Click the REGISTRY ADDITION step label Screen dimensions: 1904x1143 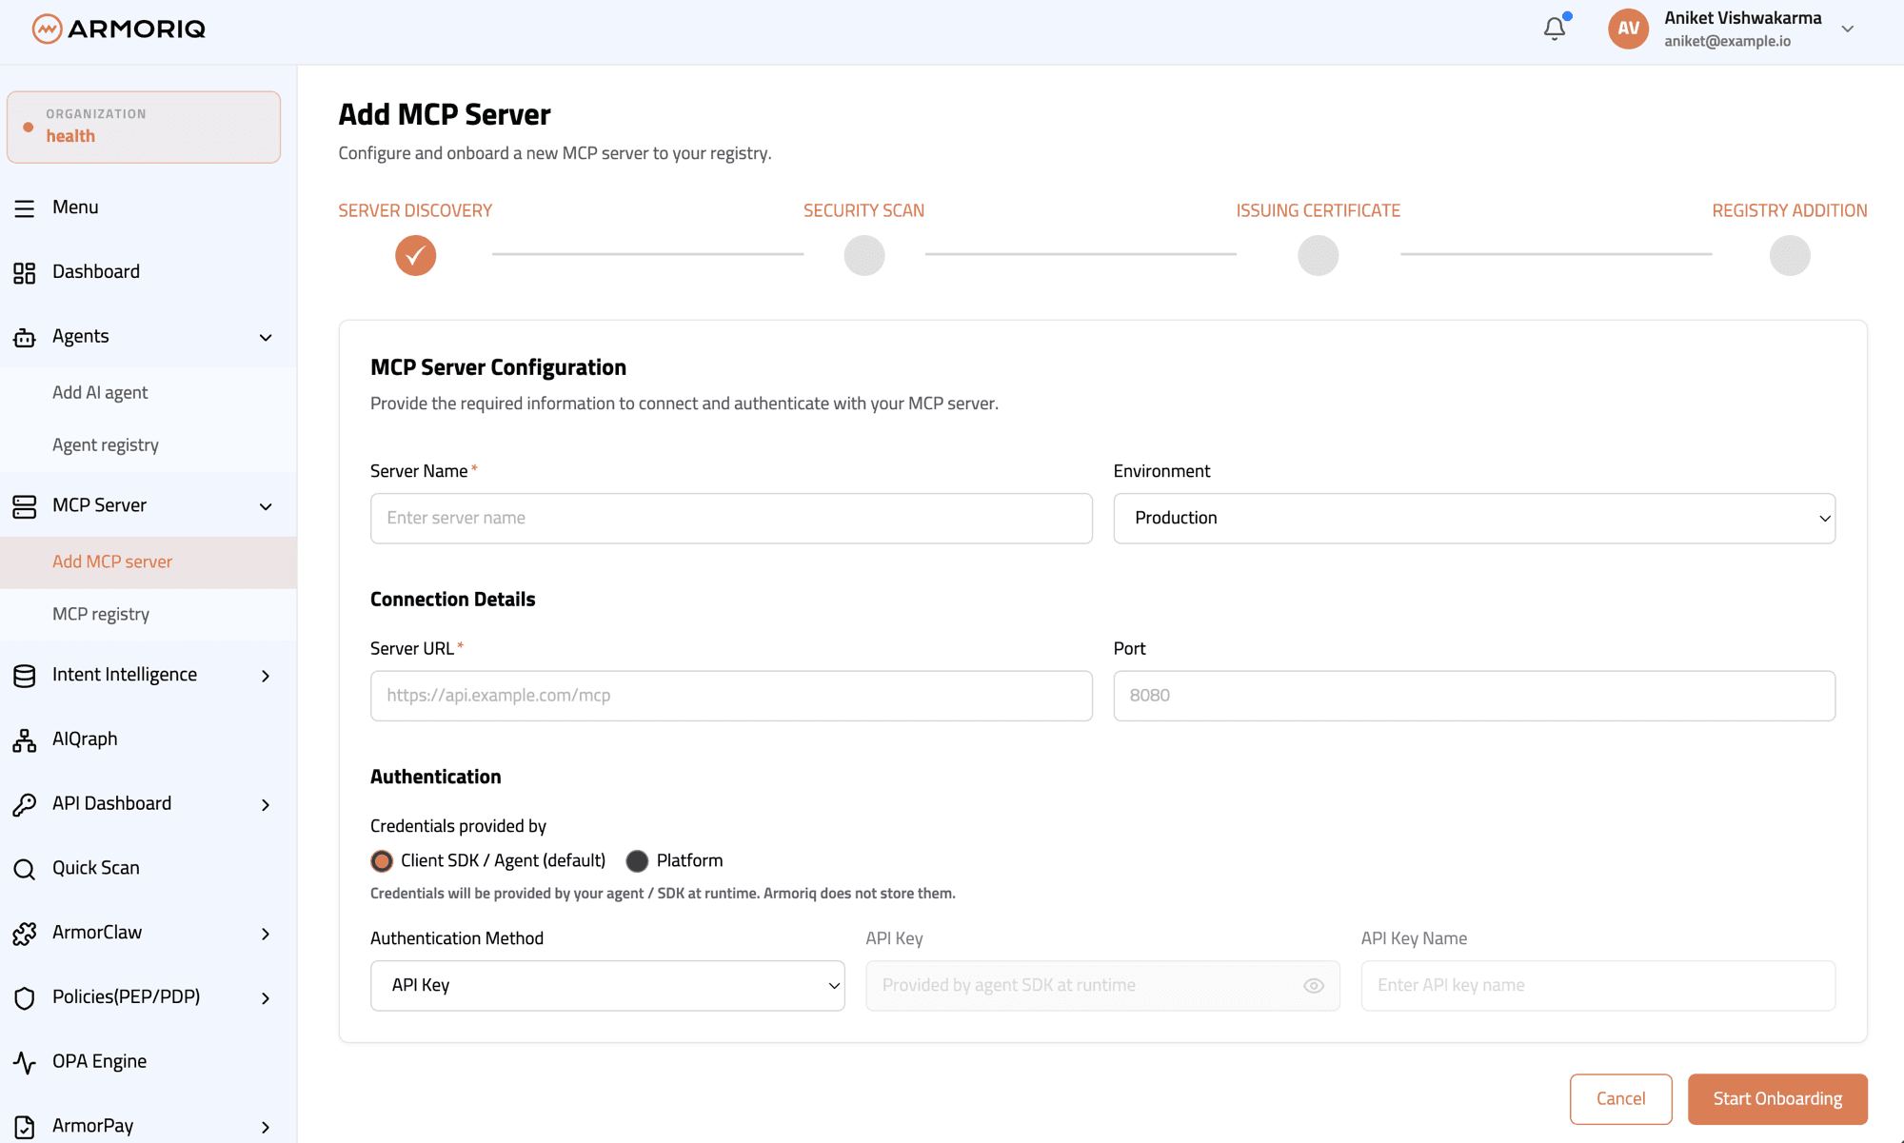click(x=1789, y=210)
